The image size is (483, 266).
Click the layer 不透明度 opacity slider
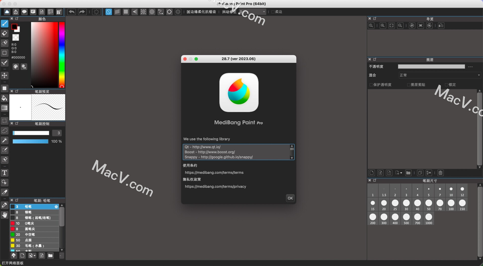click(x=431, y=67)
